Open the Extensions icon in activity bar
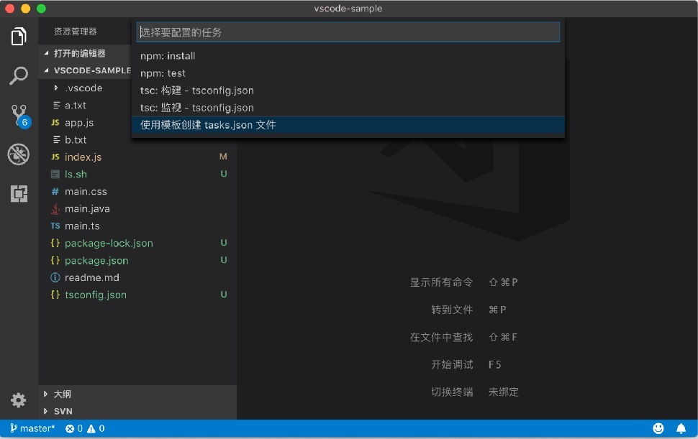The image size is (698, 439). click(19, 193)
